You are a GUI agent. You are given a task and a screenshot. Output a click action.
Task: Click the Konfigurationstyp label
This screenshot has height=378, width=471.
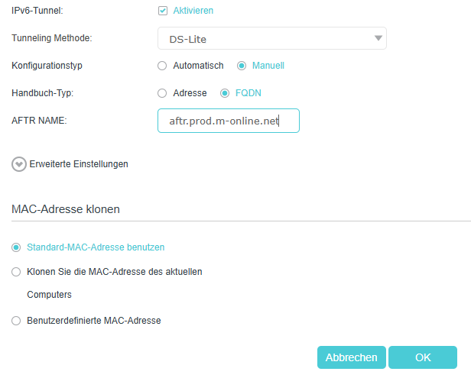(47, 66)
